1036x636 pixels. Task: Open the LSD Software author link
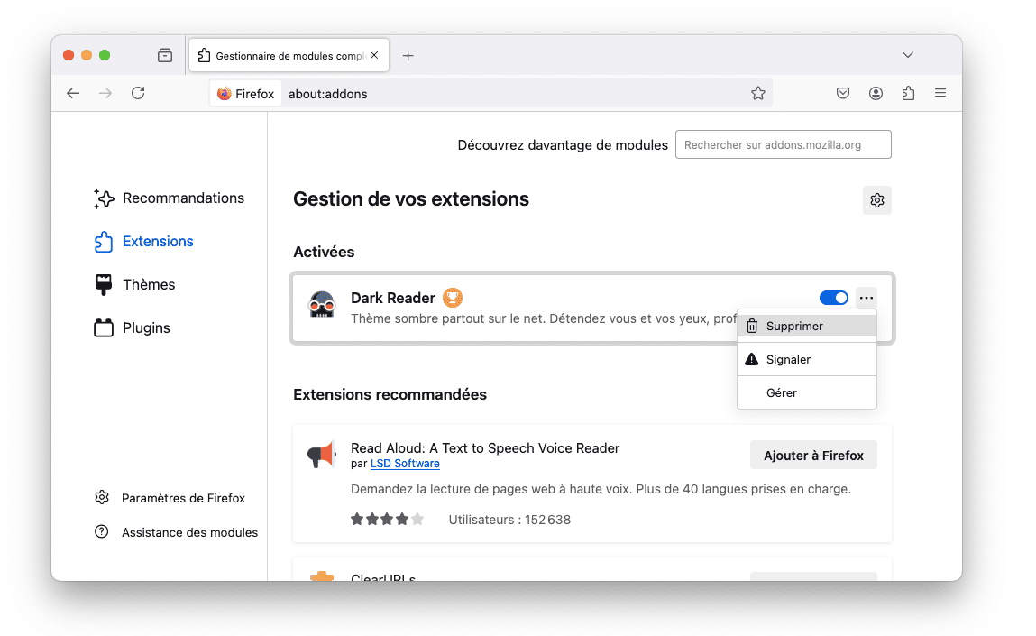(405, 464)
